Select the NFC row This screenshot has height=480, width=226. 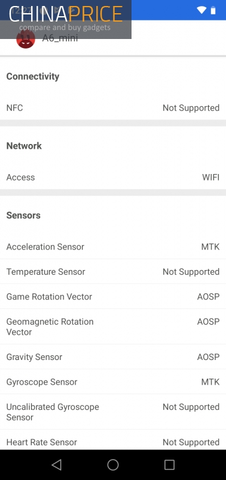[x=113, y=108]
